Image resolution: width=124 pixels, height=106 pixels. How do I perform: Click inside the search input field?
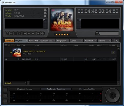click(x=109, y=34)
